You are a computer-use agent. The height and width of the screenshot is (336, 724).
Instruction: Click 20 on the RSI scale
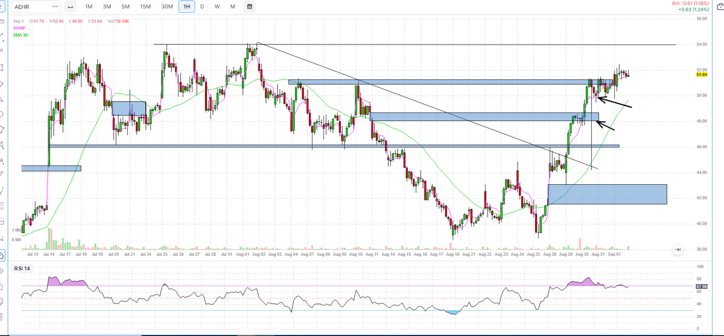tap(699, 317)
